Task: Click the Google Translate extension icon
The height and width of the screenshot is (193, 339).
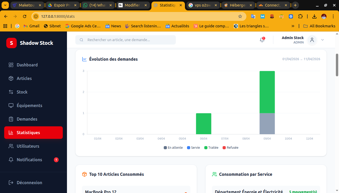Action: (x=253, y=16)
